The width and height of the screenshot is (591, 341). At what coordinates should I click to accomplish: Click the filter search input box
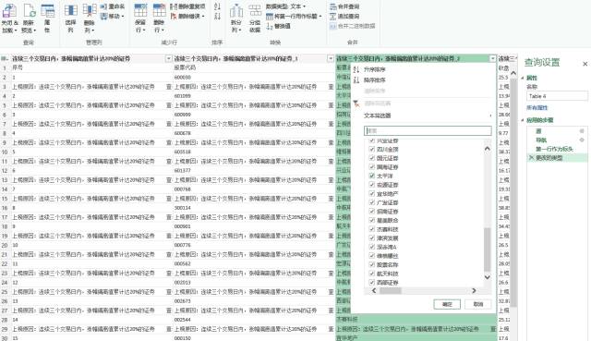click(428, 130)
